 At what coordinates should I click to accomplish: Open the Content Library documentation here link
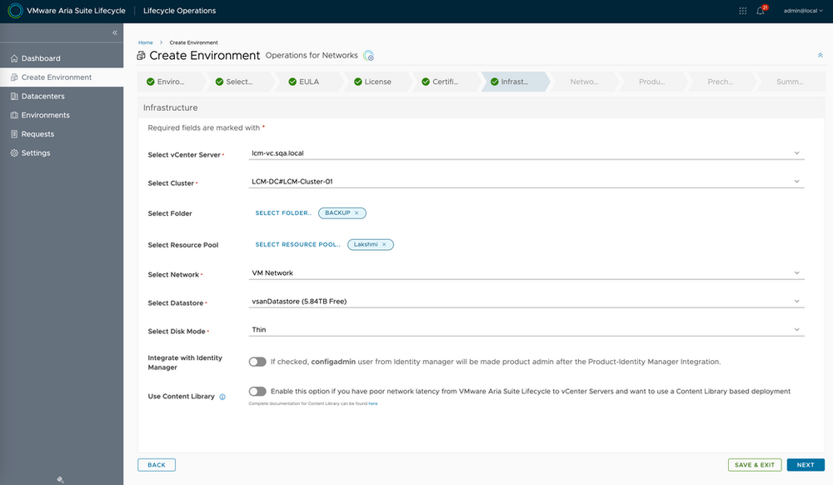[373, 403]
